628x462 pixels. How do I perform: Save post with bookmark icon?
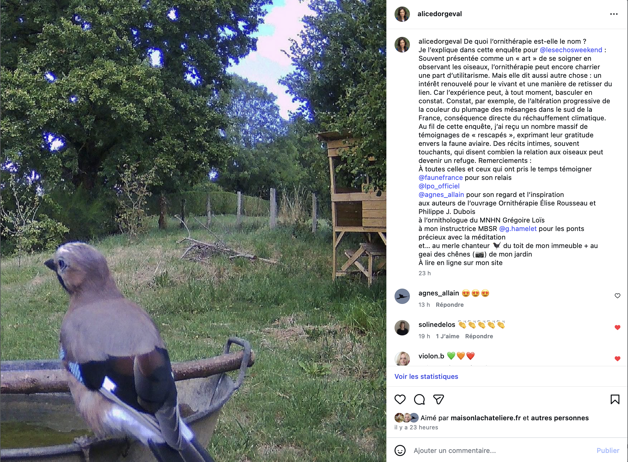615,399
